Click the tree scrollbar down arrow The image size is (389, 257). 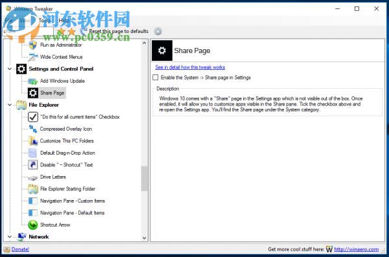144,238
